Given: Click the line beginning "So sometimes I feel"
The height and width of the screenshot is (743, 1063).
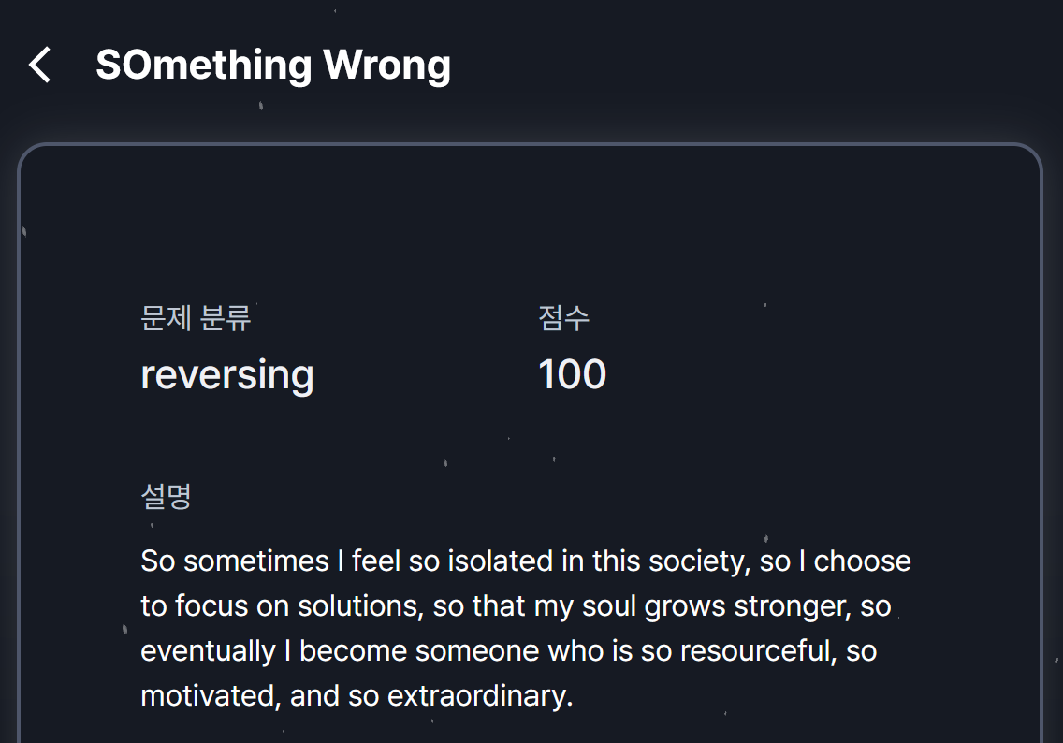Looking at the screenshot, I should (x=525, y=561).
